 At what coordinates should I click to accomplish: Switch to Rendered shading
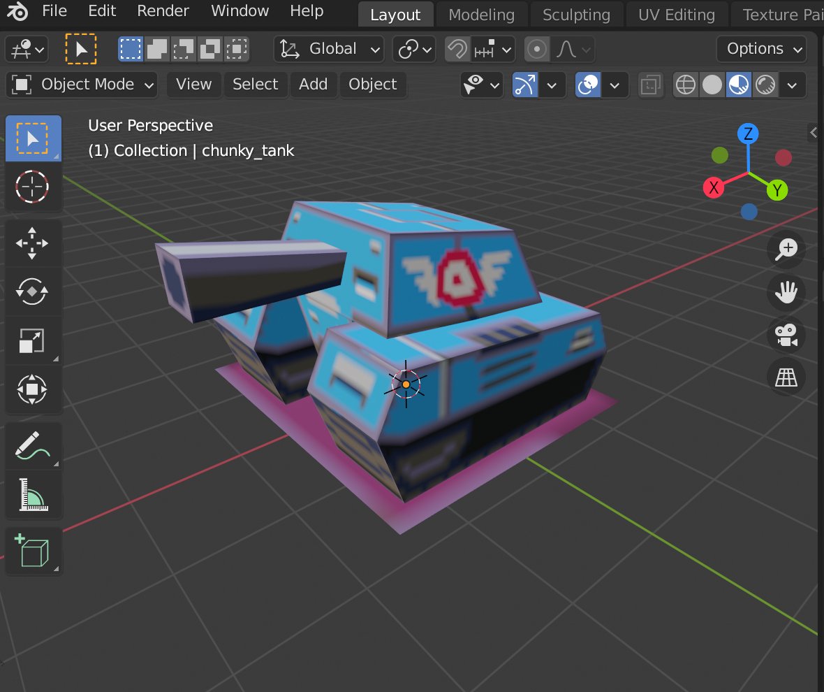pyautogui.click(x=765, y=85)
